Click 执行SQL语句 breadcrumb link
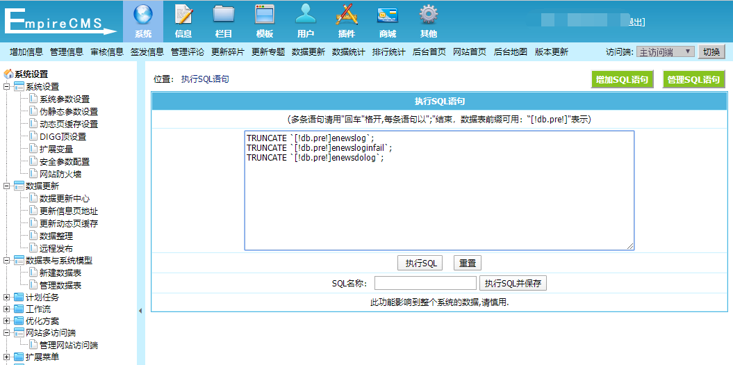 pos(205,79)
